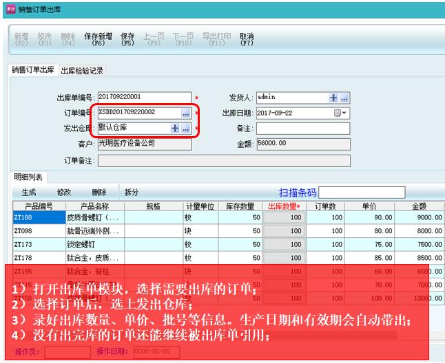
Task: Click the plus icon beside 发货人
Action: tap(334, 98)
